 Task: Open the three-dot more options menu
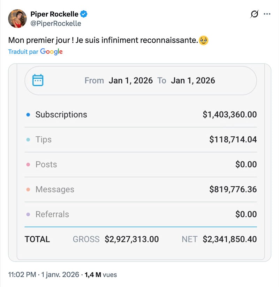click(267, 14)
